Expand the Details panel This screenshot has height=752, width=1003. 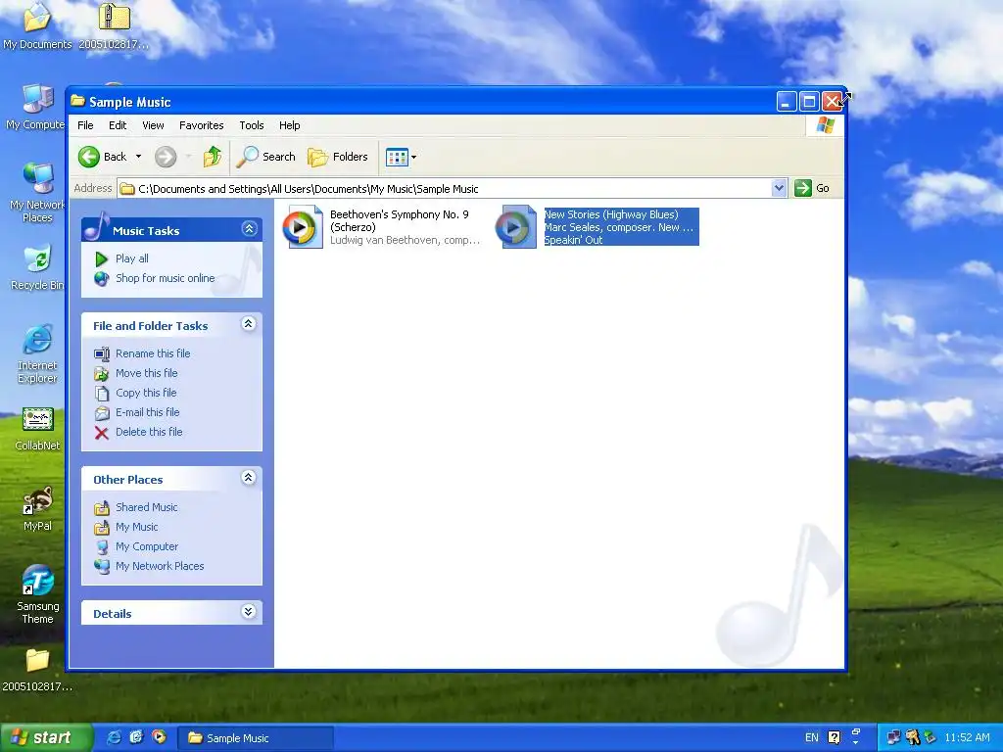point(249,612)
